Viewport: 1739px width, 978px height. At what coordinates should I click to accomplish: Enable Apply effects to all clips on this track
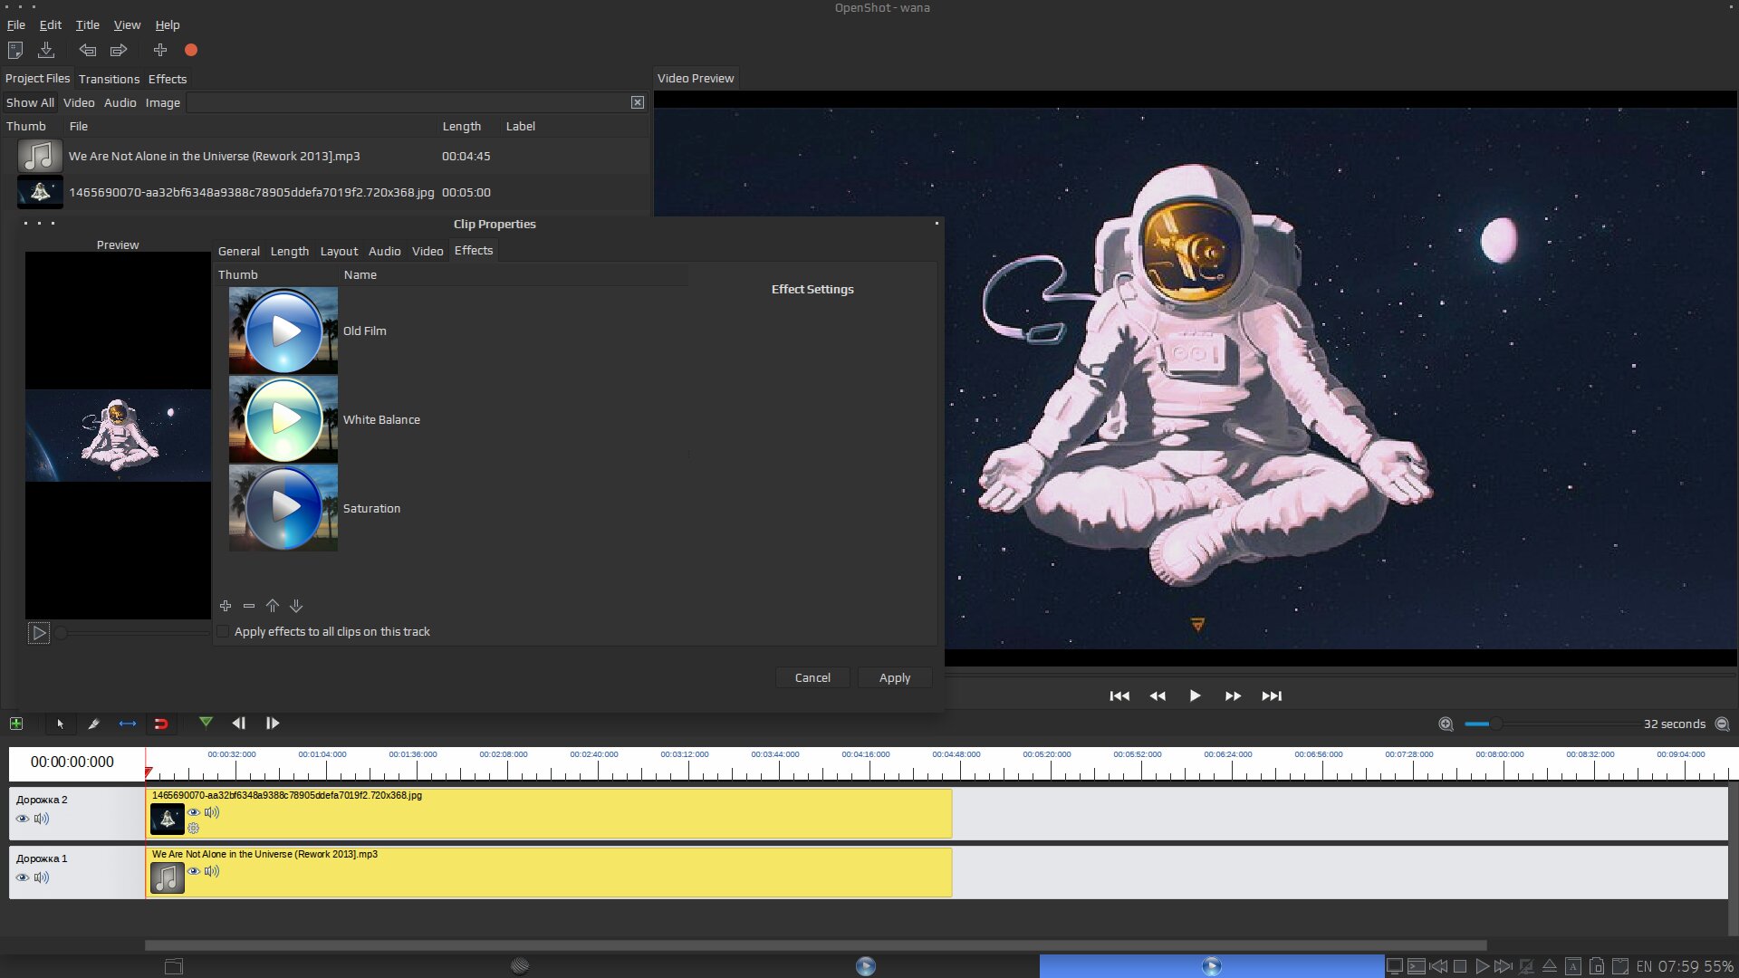point(223,631)
